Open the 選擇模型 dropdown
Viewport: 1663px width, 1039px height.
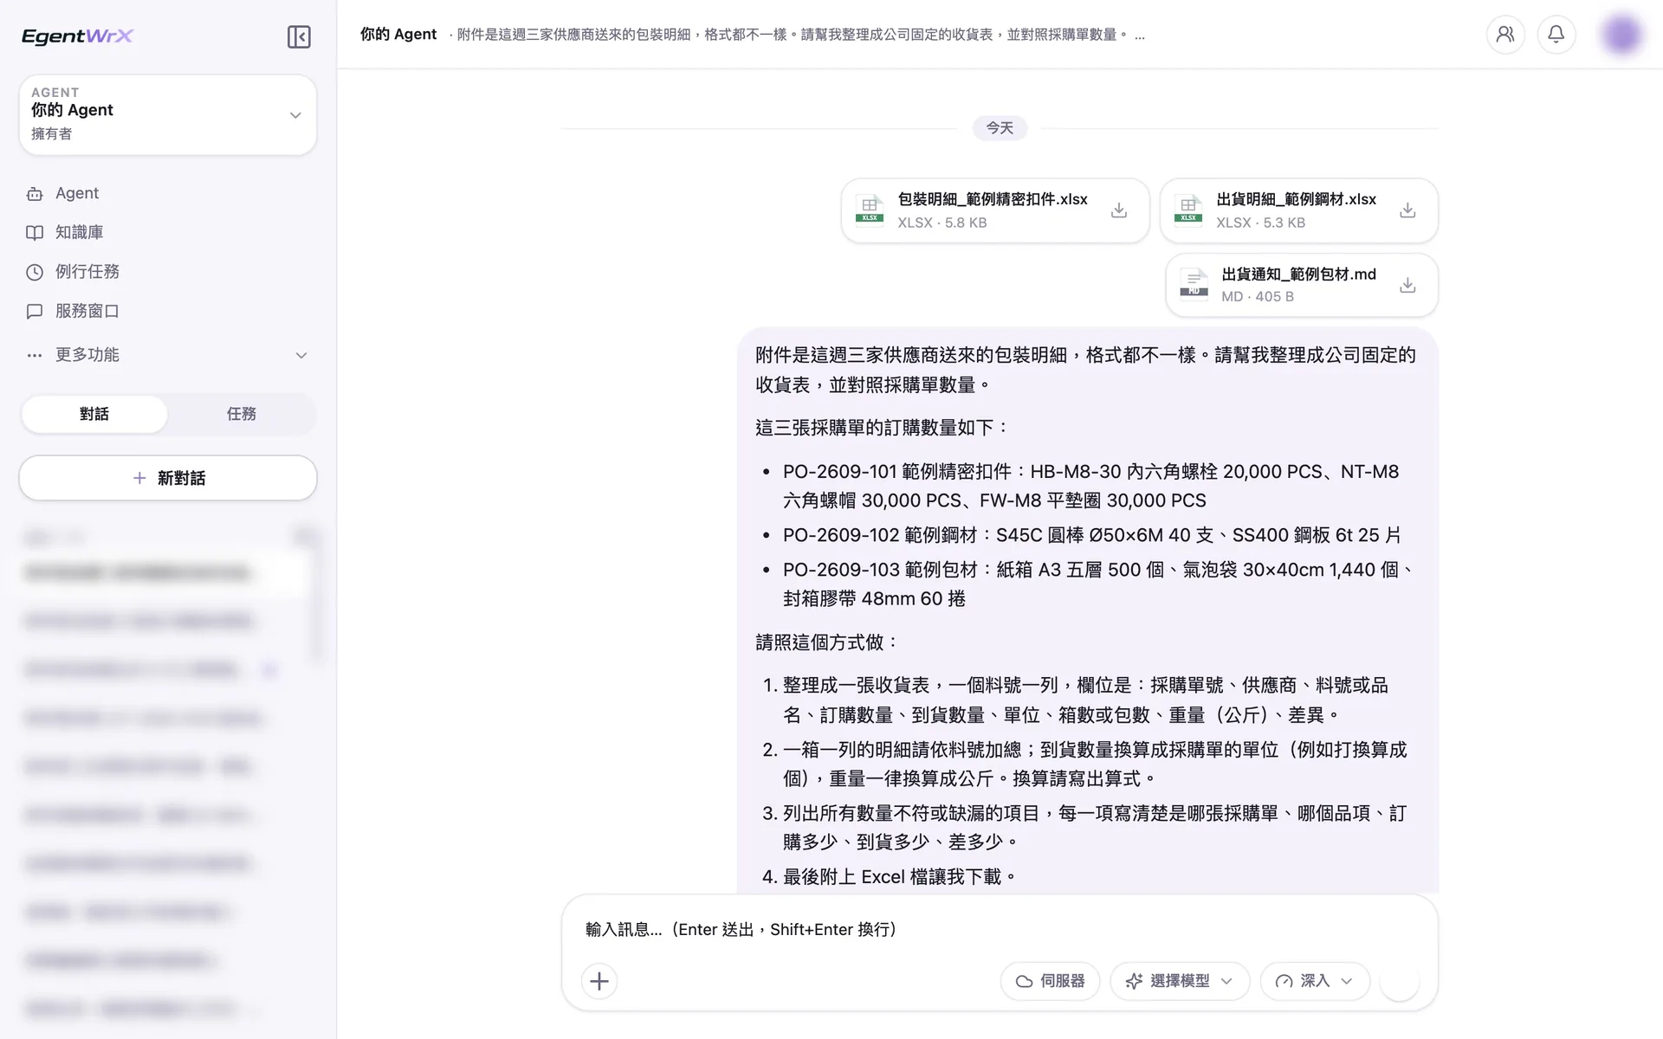point(1180,981)
